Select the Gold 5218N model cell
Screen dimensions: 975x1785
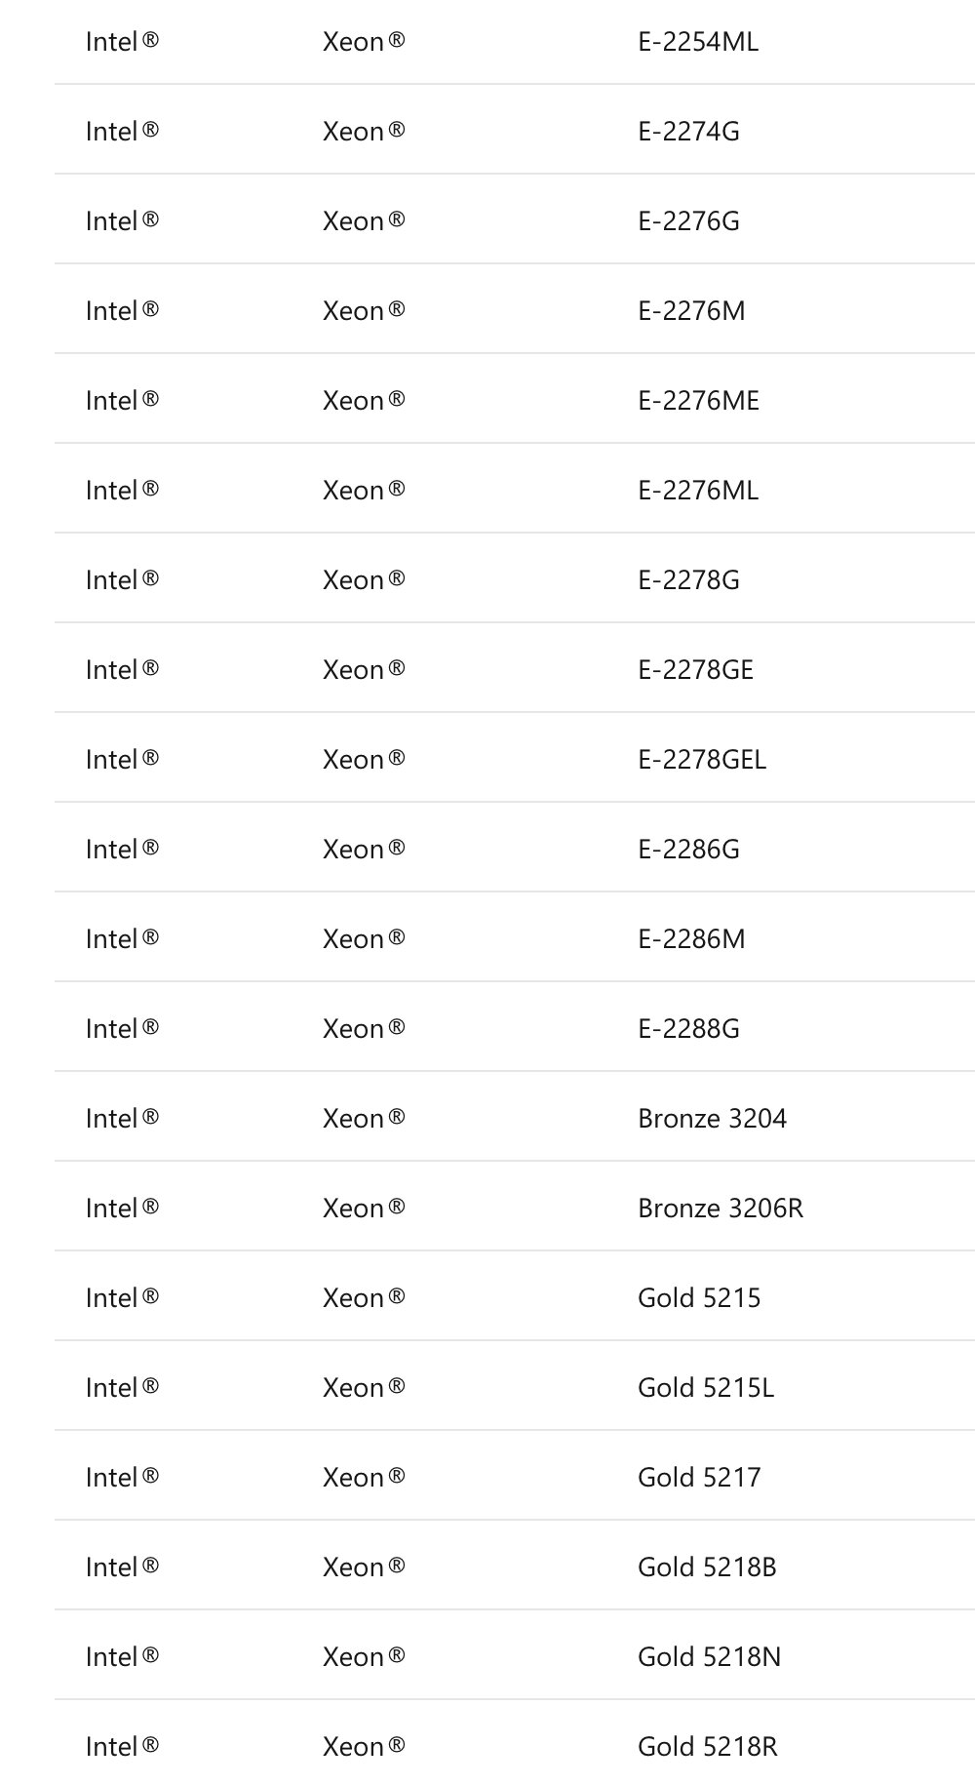click(709, 1657)
